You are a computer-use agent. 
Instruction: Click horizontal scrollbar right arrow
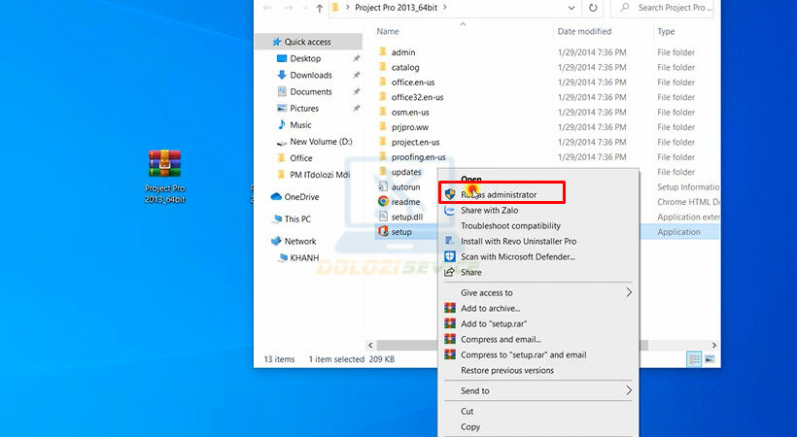pos(713,346)
